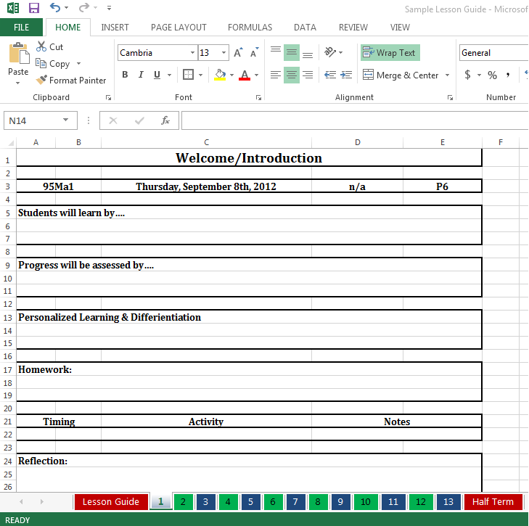The width and height of the screenshot is (529, 526).
Task: Decrease font size with the small A icon
Action: tap(255, 53)
